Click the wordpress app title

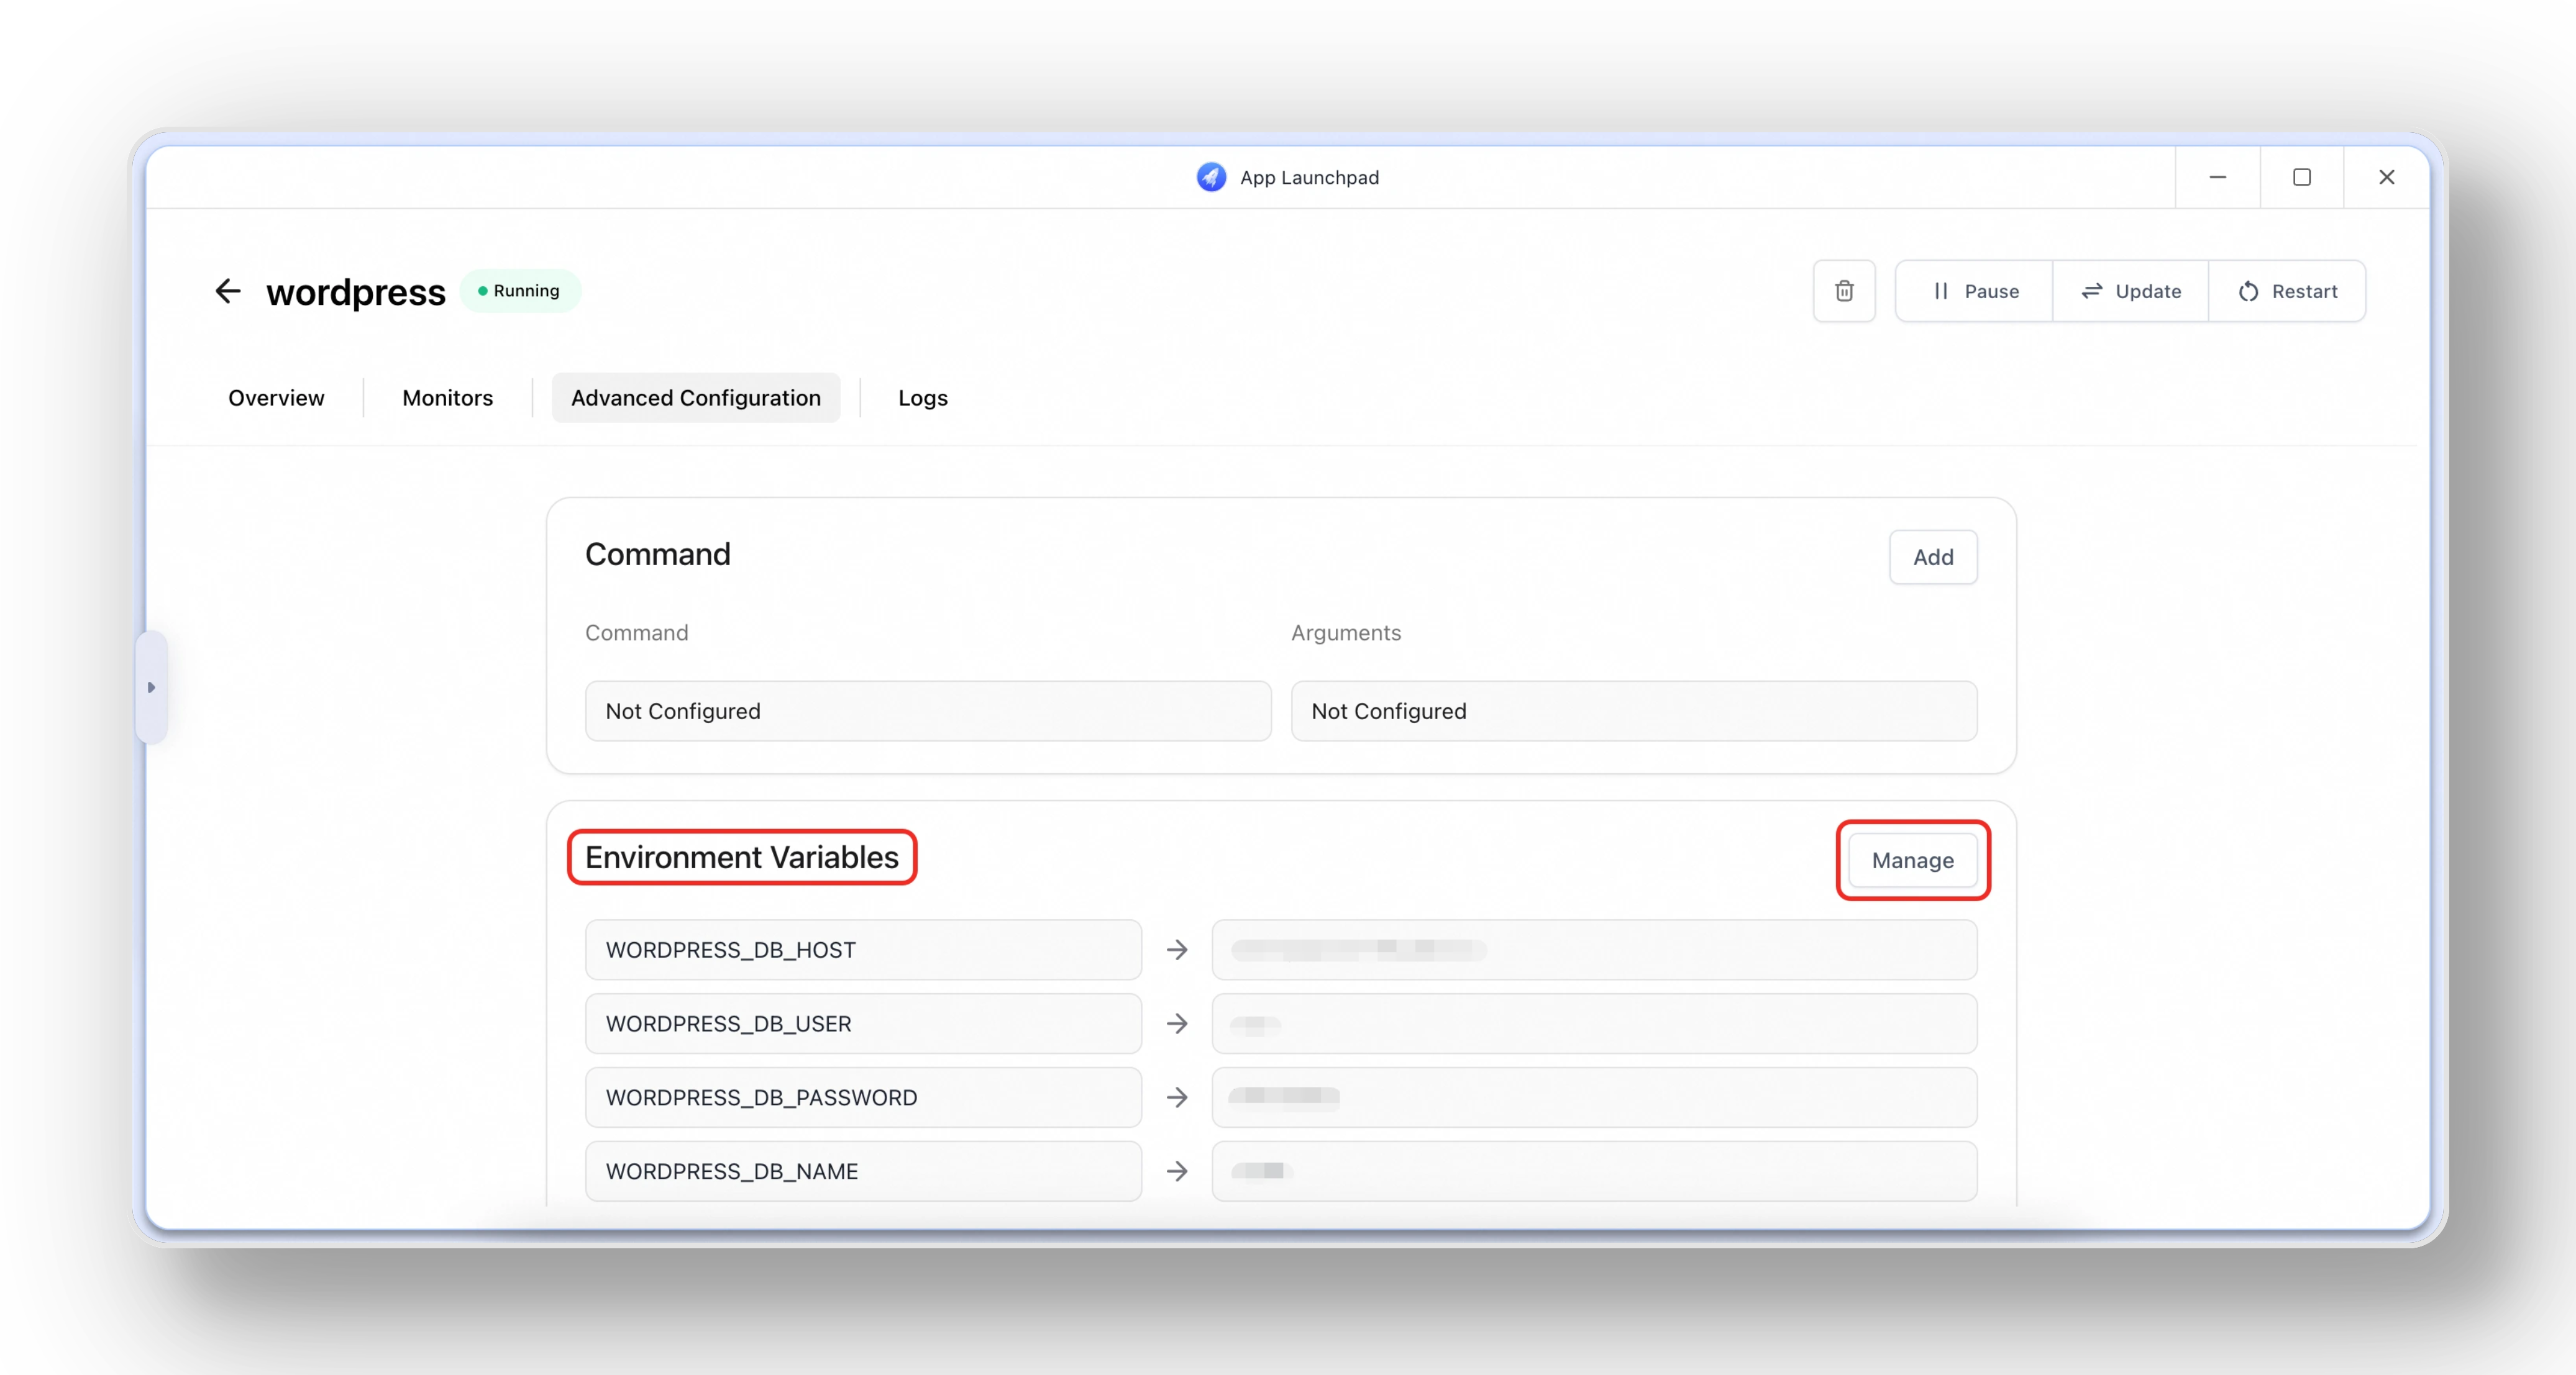click(355, 292)
